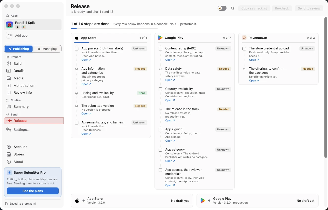Check the App privacy (nutrition labels) box
This screenshot has height=210, width=328.
pos(77,49)
